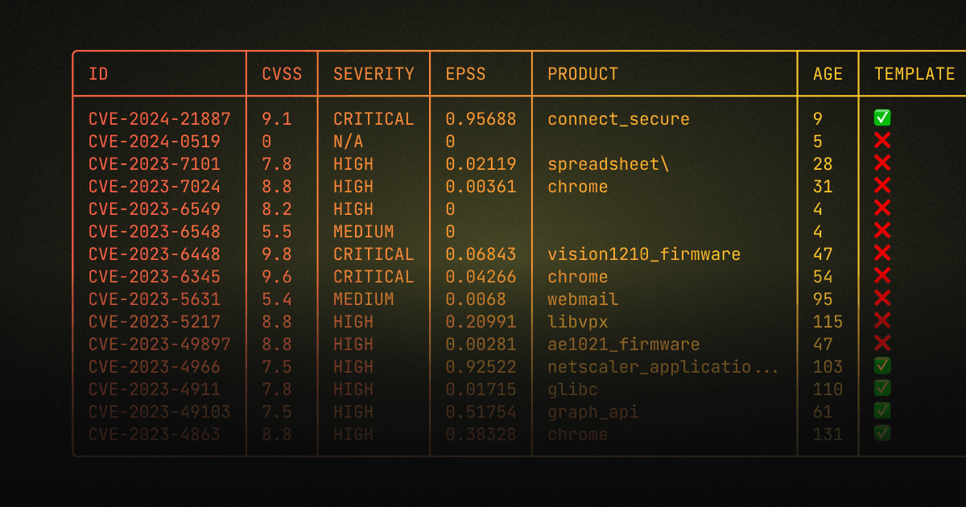The image size is (966, 507).
Task: Click the connect_secure product cell
Action: pos(618,118)
